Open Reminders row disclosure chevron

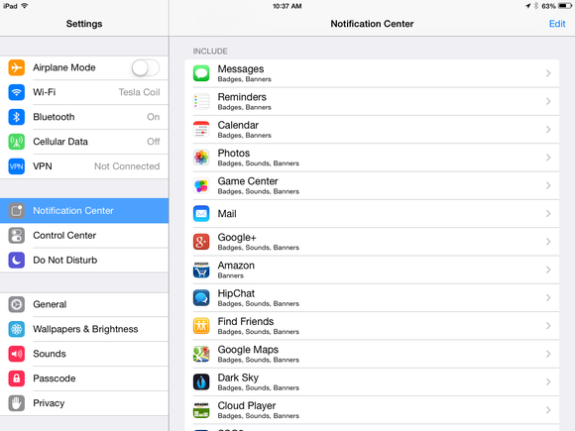tap(548, 101)
